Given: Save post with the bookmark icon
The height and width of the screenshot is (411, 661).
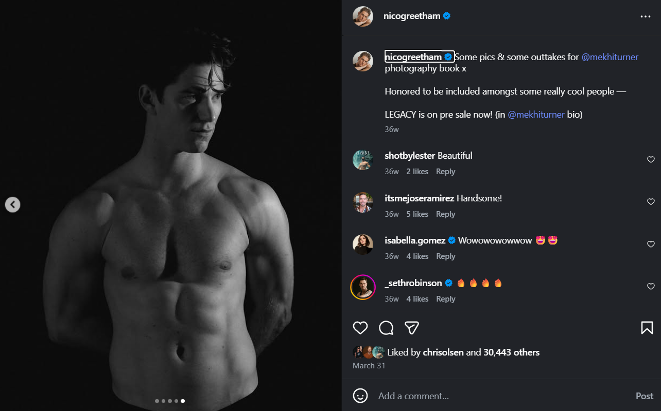Looking at the screenshot, I should click(647, 328).
